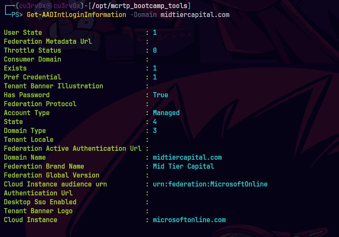
Task: Click the PS> prompt indicator
Action: click(x=17, y=14)
